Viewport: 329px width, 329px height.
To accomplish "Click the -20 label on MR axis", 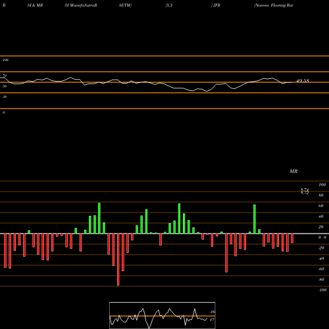I will tap(321, 248).
